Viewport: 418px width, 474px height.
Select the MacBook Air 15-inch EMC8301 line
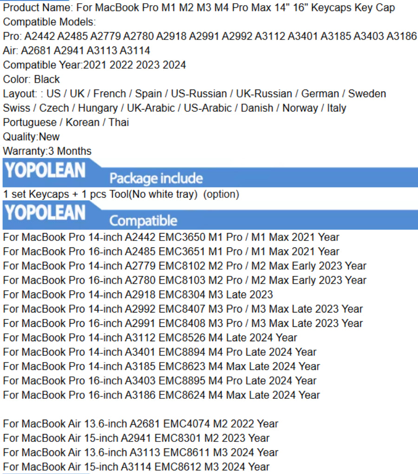tap(136, 438)
